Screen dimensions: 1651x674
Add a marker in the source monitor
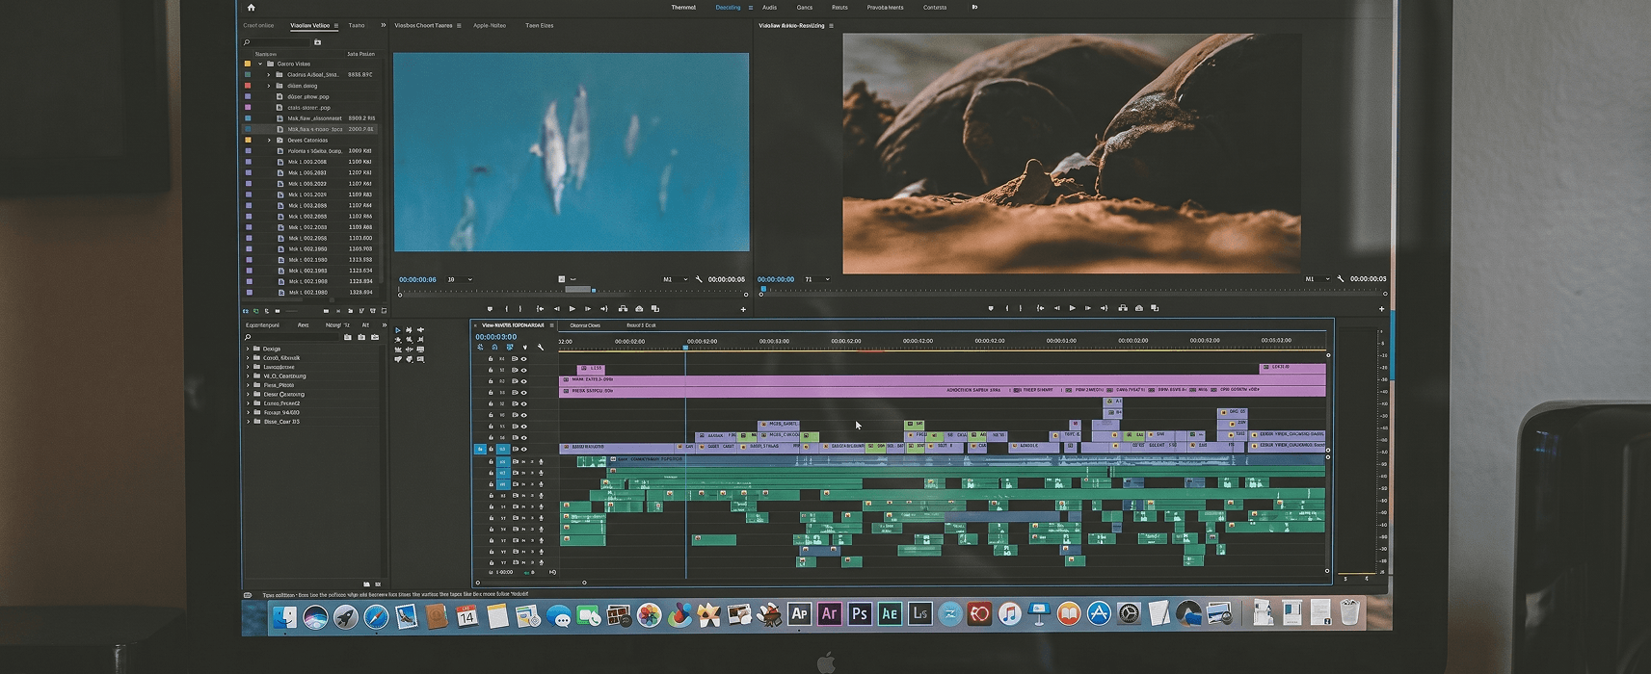click(490, 309)
